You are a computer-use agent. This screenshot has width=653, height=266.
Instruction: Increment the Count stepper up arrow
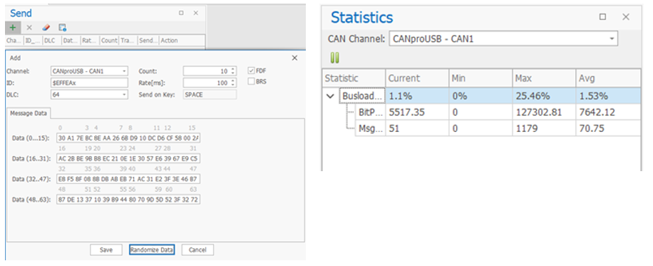233,69
